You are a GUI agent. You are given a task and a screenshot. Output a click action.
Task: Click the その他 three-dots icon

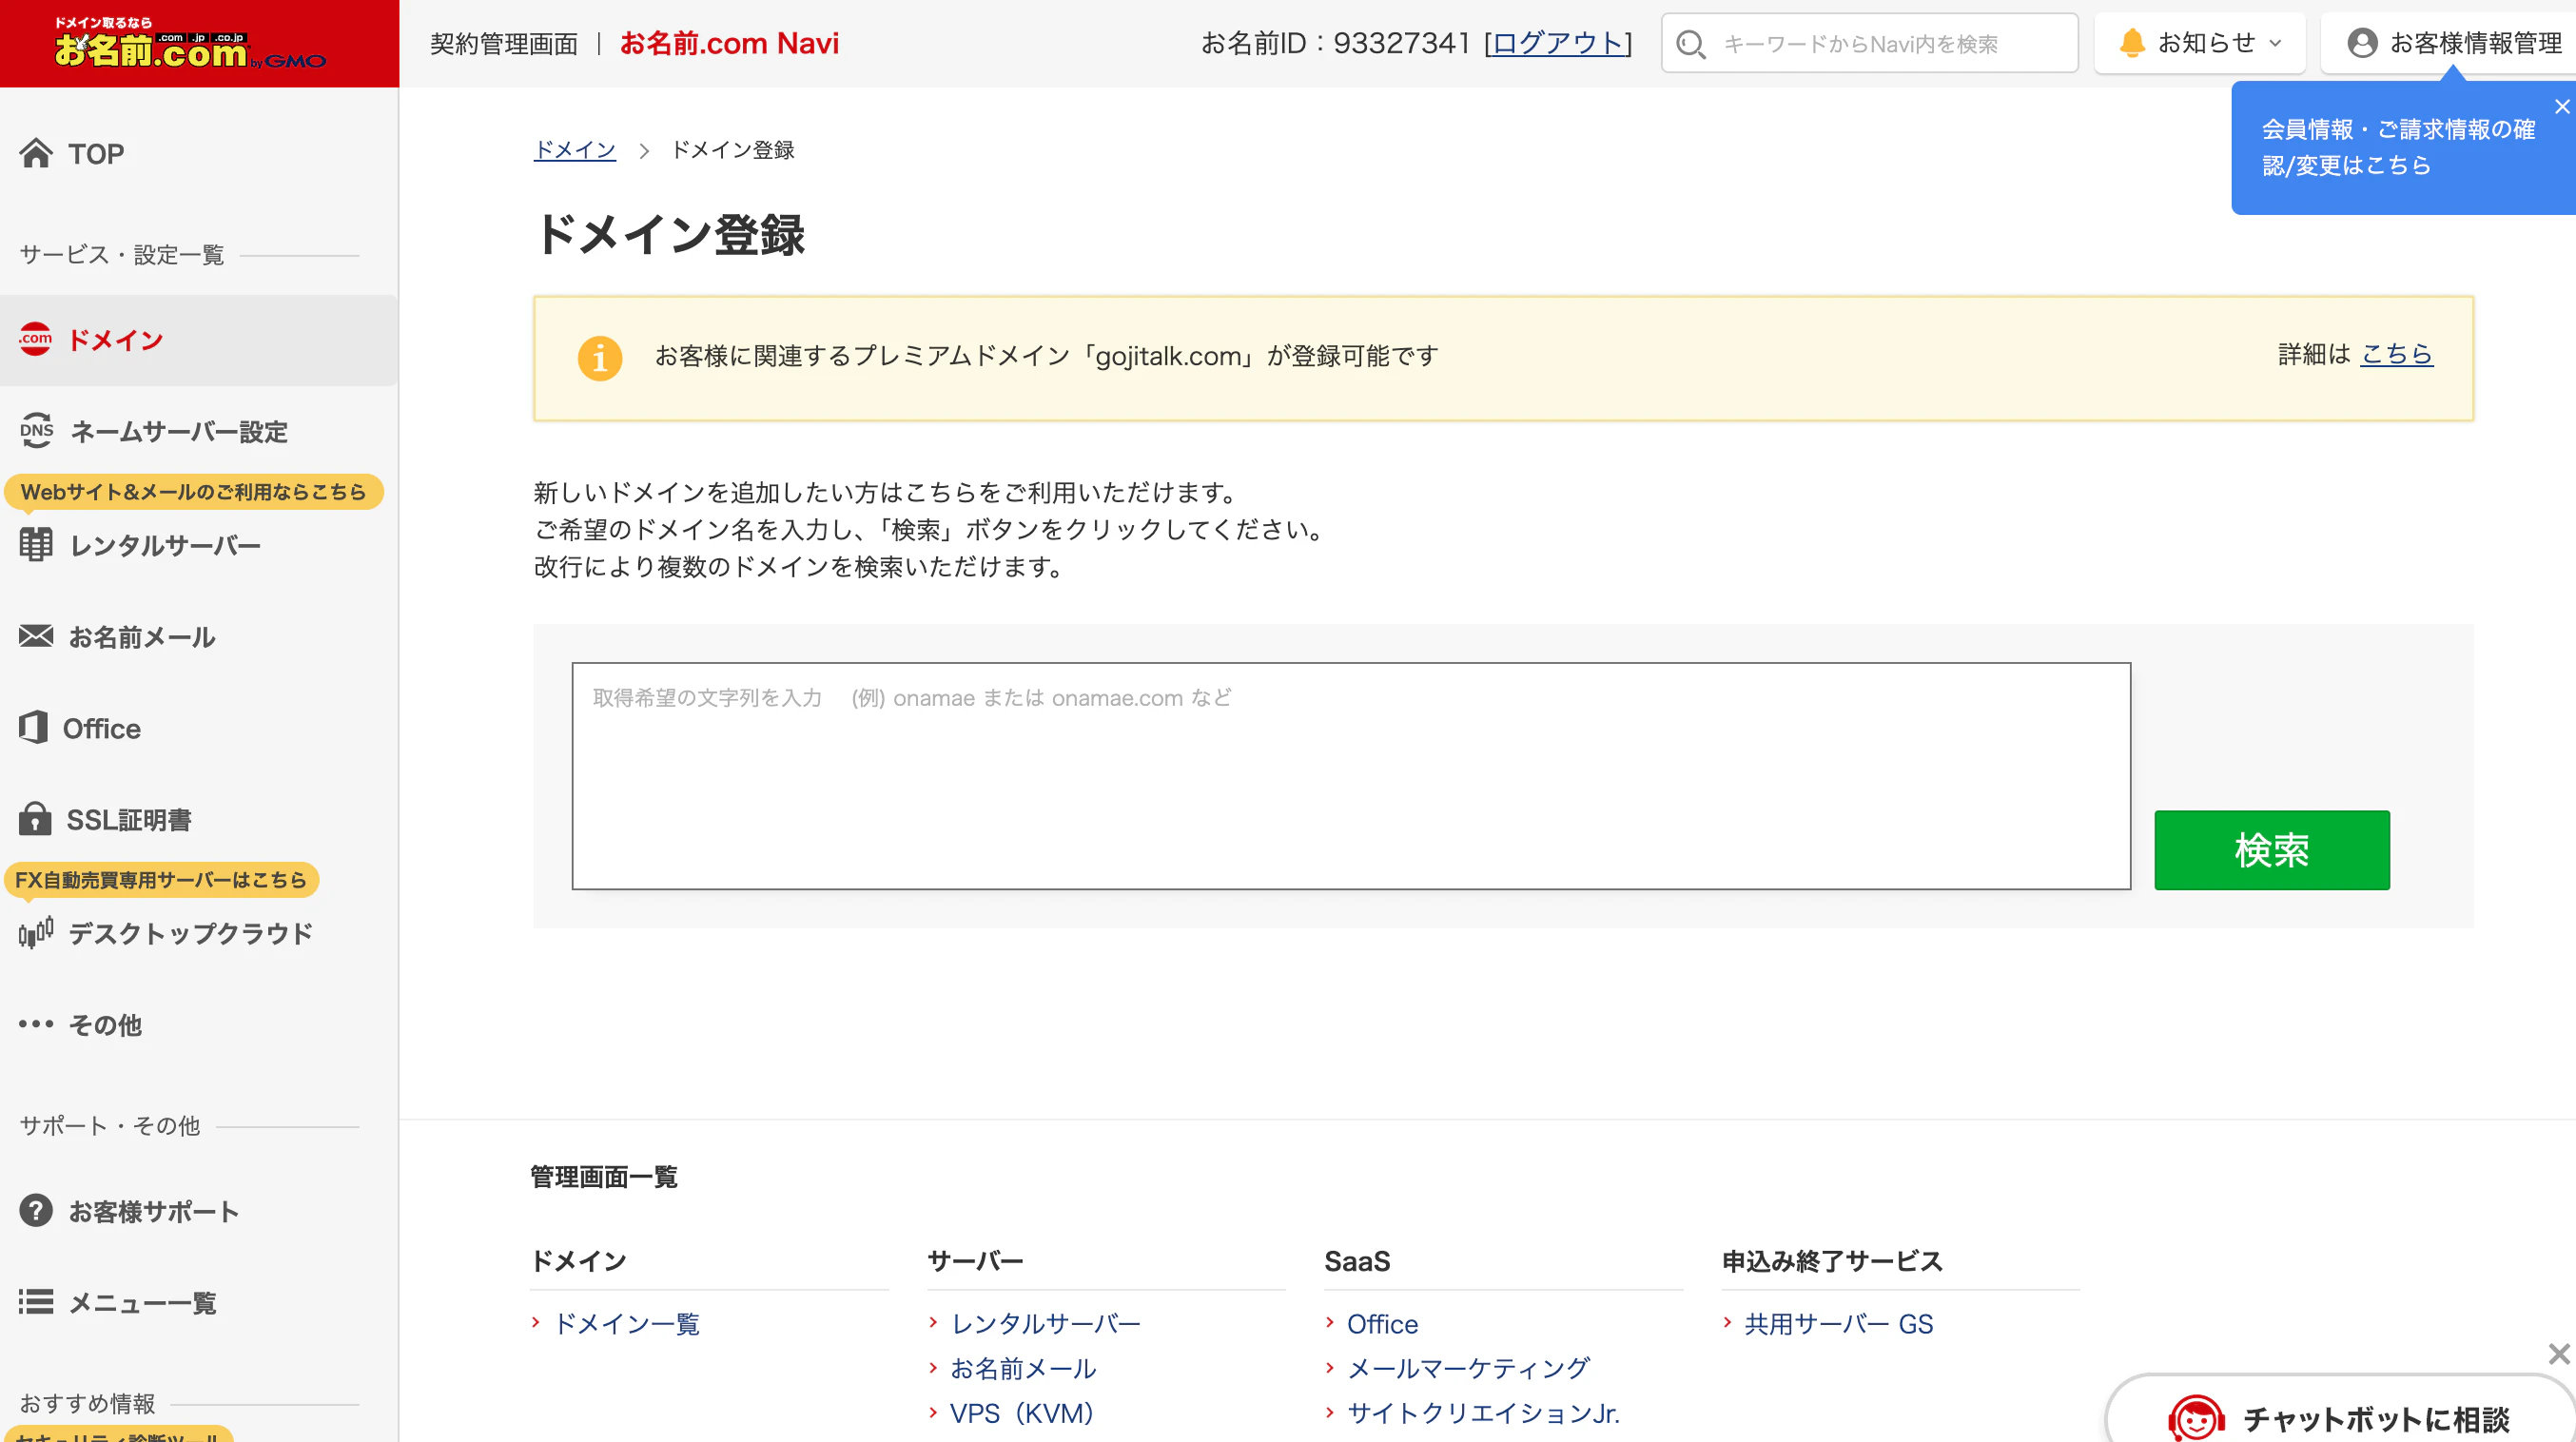point(36,1023)
